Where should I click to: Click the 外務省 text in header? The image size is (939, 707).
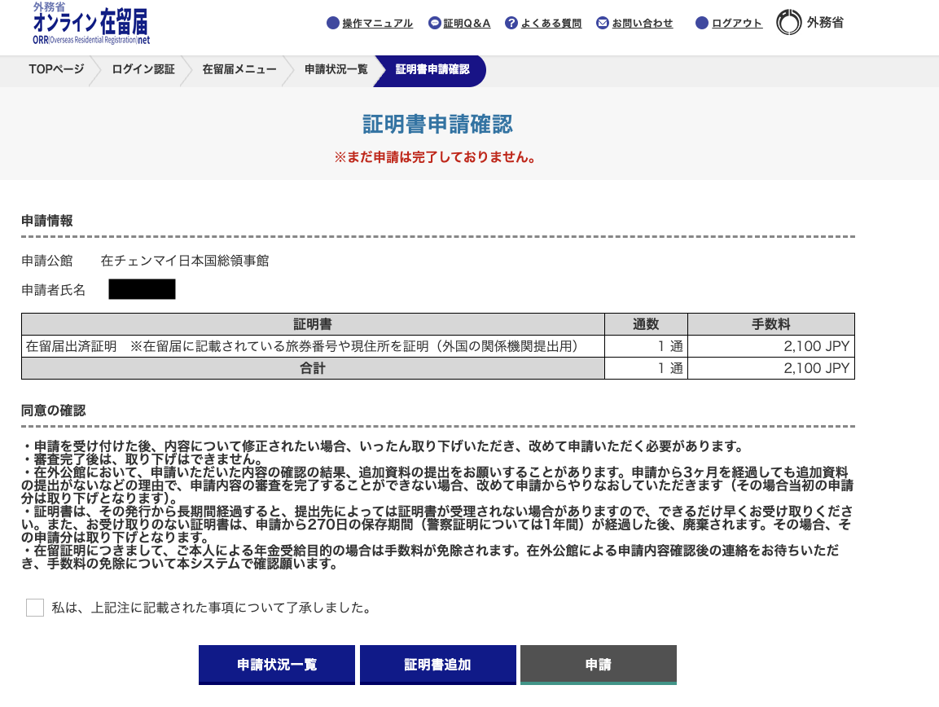click(825, 23)
